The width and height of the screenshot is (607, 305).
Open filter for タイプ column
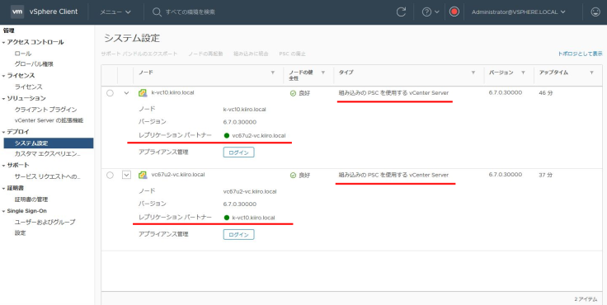(473, 73)
